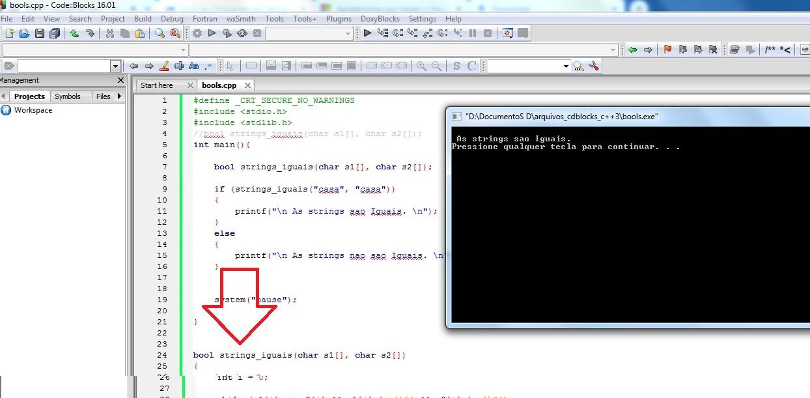Viewport: 810px width, 398px height.
Task: Cut selection using the scissors icon
Action: pos(109,33)
